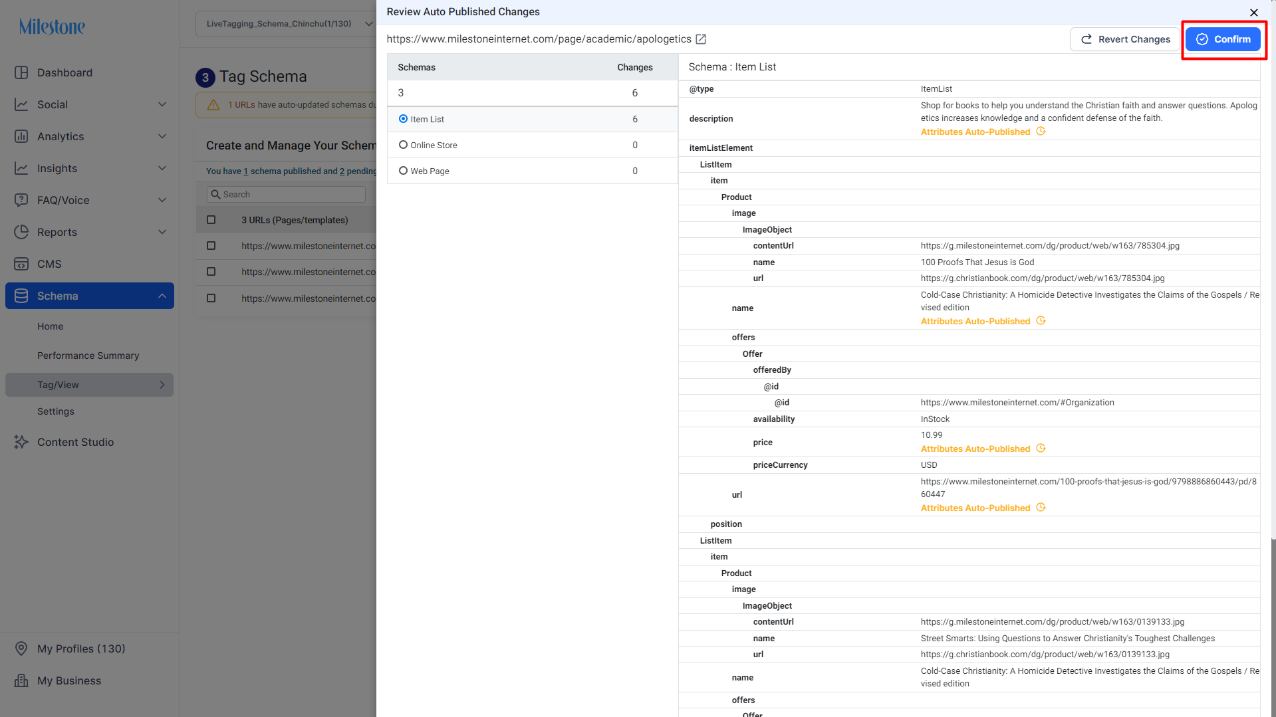Click the Analytics bar chart icon
1276x717 pixels.
click(x=21, y=136)
